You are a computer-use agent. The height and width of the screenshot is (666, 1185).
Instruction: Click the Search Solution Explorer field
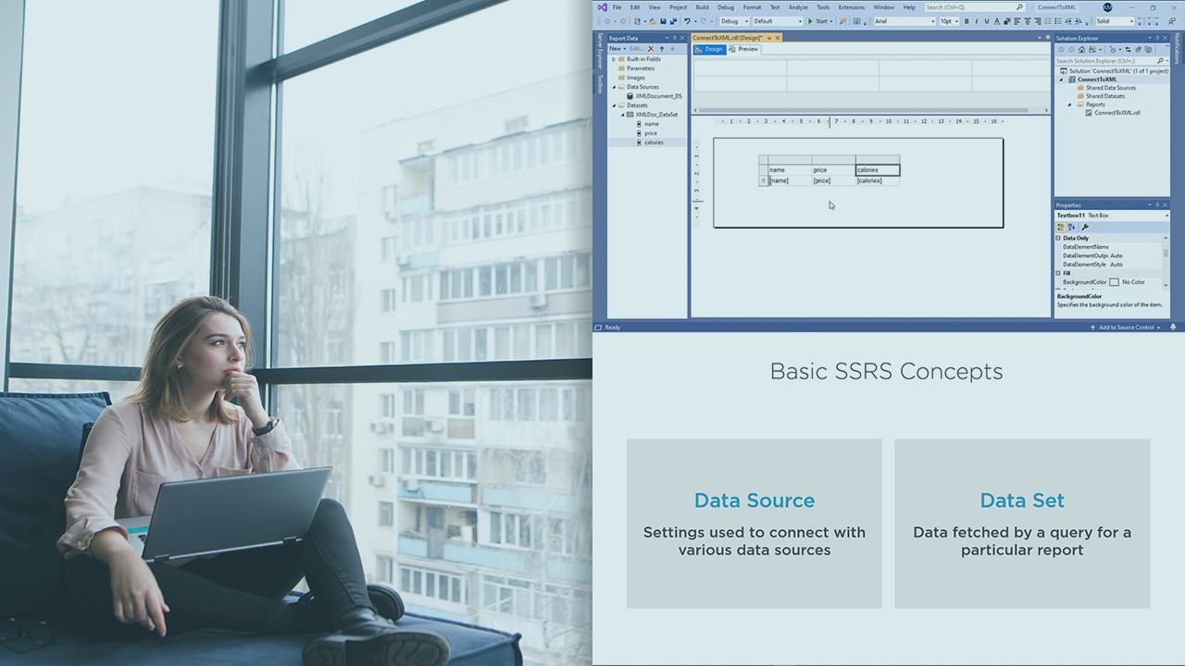(1106, 61)
